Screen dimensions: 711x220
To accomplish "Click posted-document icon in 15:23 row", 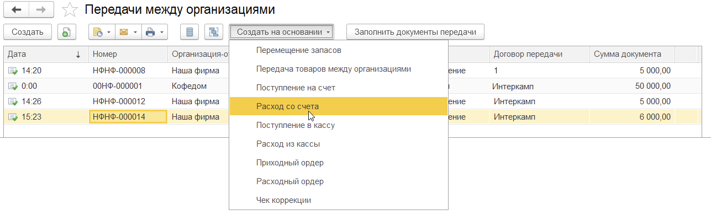I will click(13, 117).
